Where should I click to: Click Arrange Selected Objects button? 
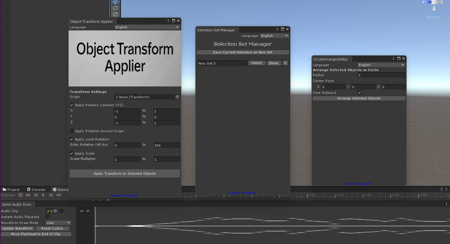[359, 98]
